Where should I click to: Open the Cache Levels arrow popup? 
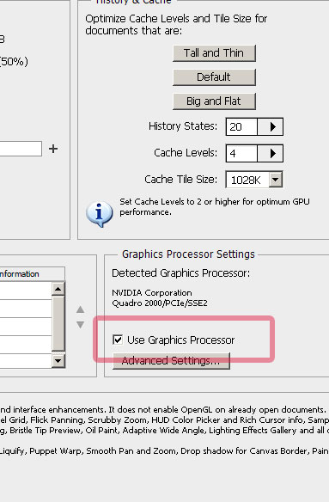click(271, 153)
